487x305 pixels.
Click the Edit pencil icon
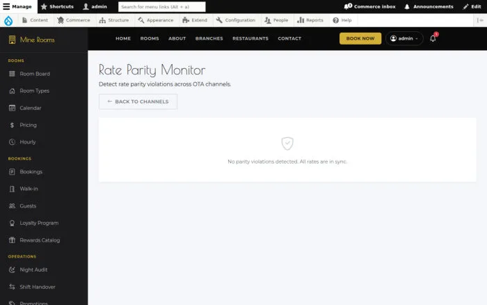click(465, 6)
